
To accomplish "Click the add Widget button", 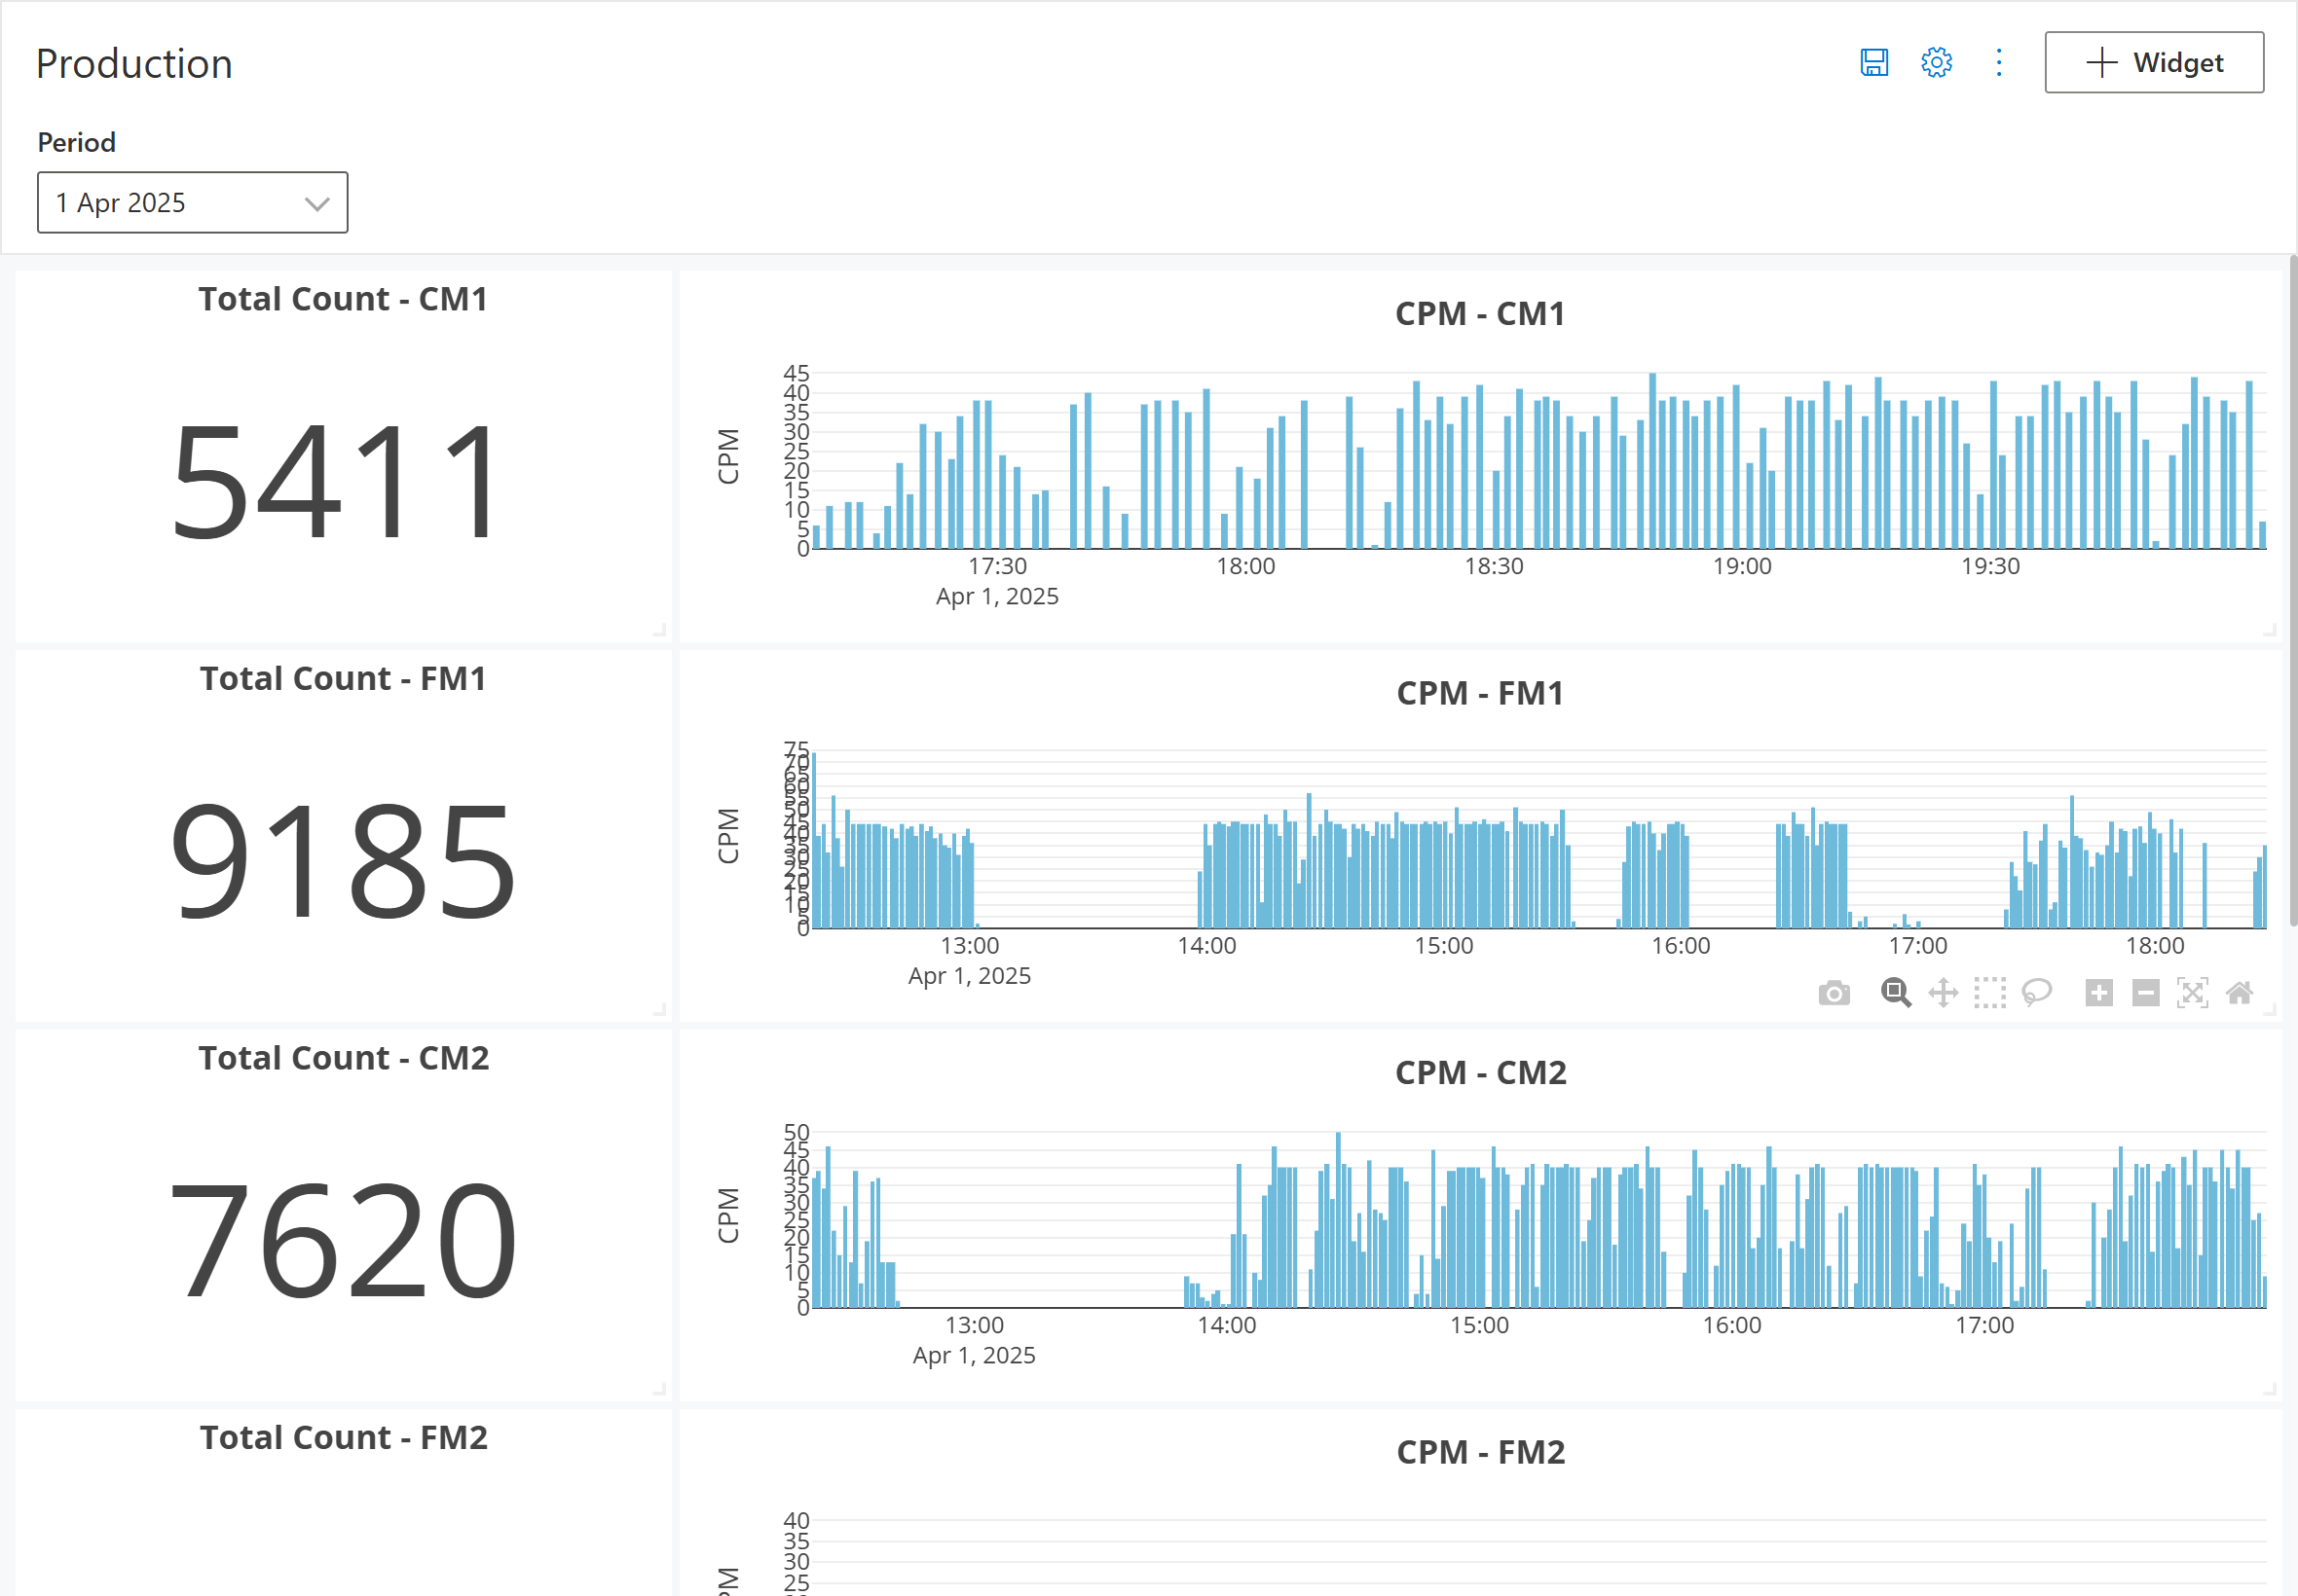I will click(x=2153, y=62).
